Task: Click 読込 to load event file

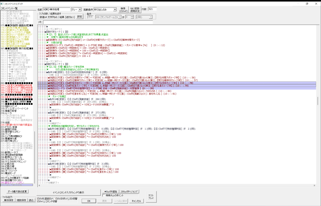Action: [31, 200]
